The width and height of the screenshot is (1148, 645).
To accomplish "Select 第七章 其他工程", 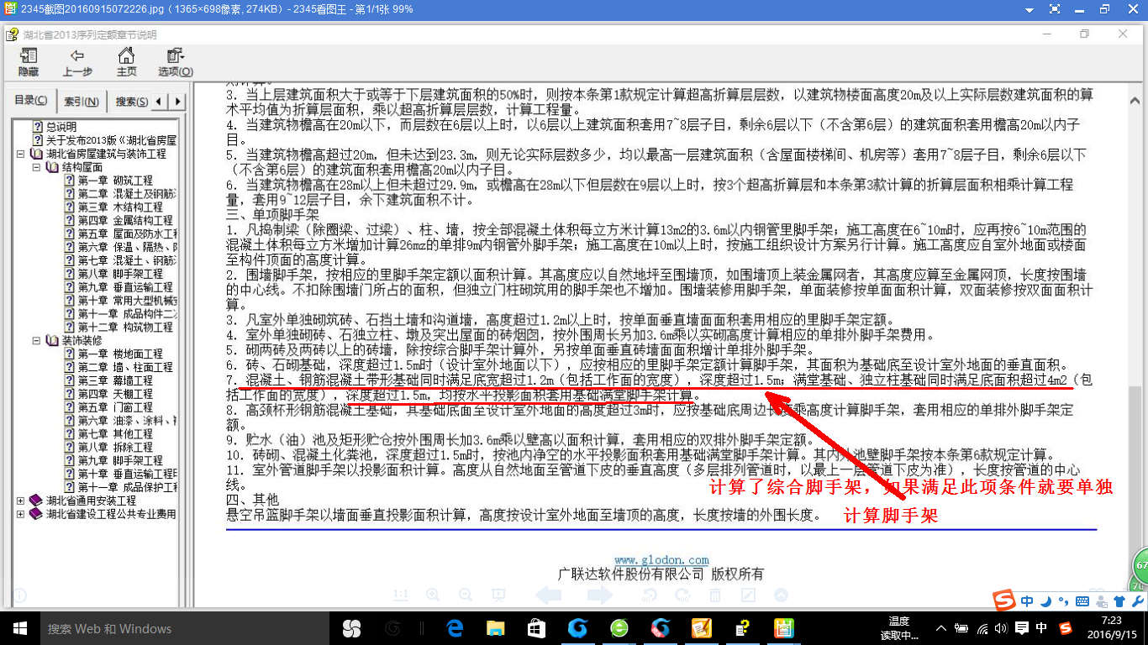I will point(115,434).
